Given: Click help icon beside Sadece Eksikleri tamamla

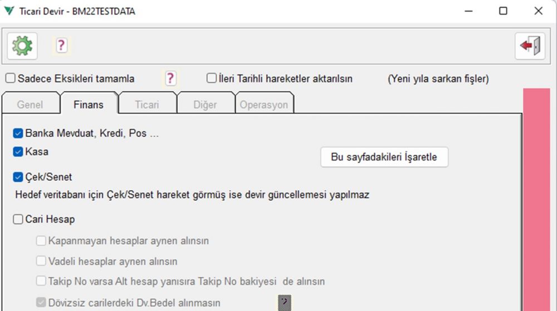Looking at the screenshot, I should point(170,78).
